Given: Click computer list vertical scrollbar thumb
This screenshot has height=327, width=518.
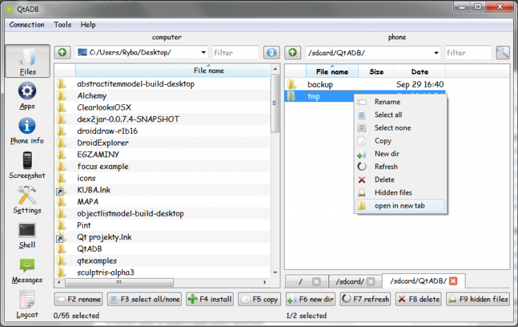Looking at the screenshot, I should [x=275, y=103].
